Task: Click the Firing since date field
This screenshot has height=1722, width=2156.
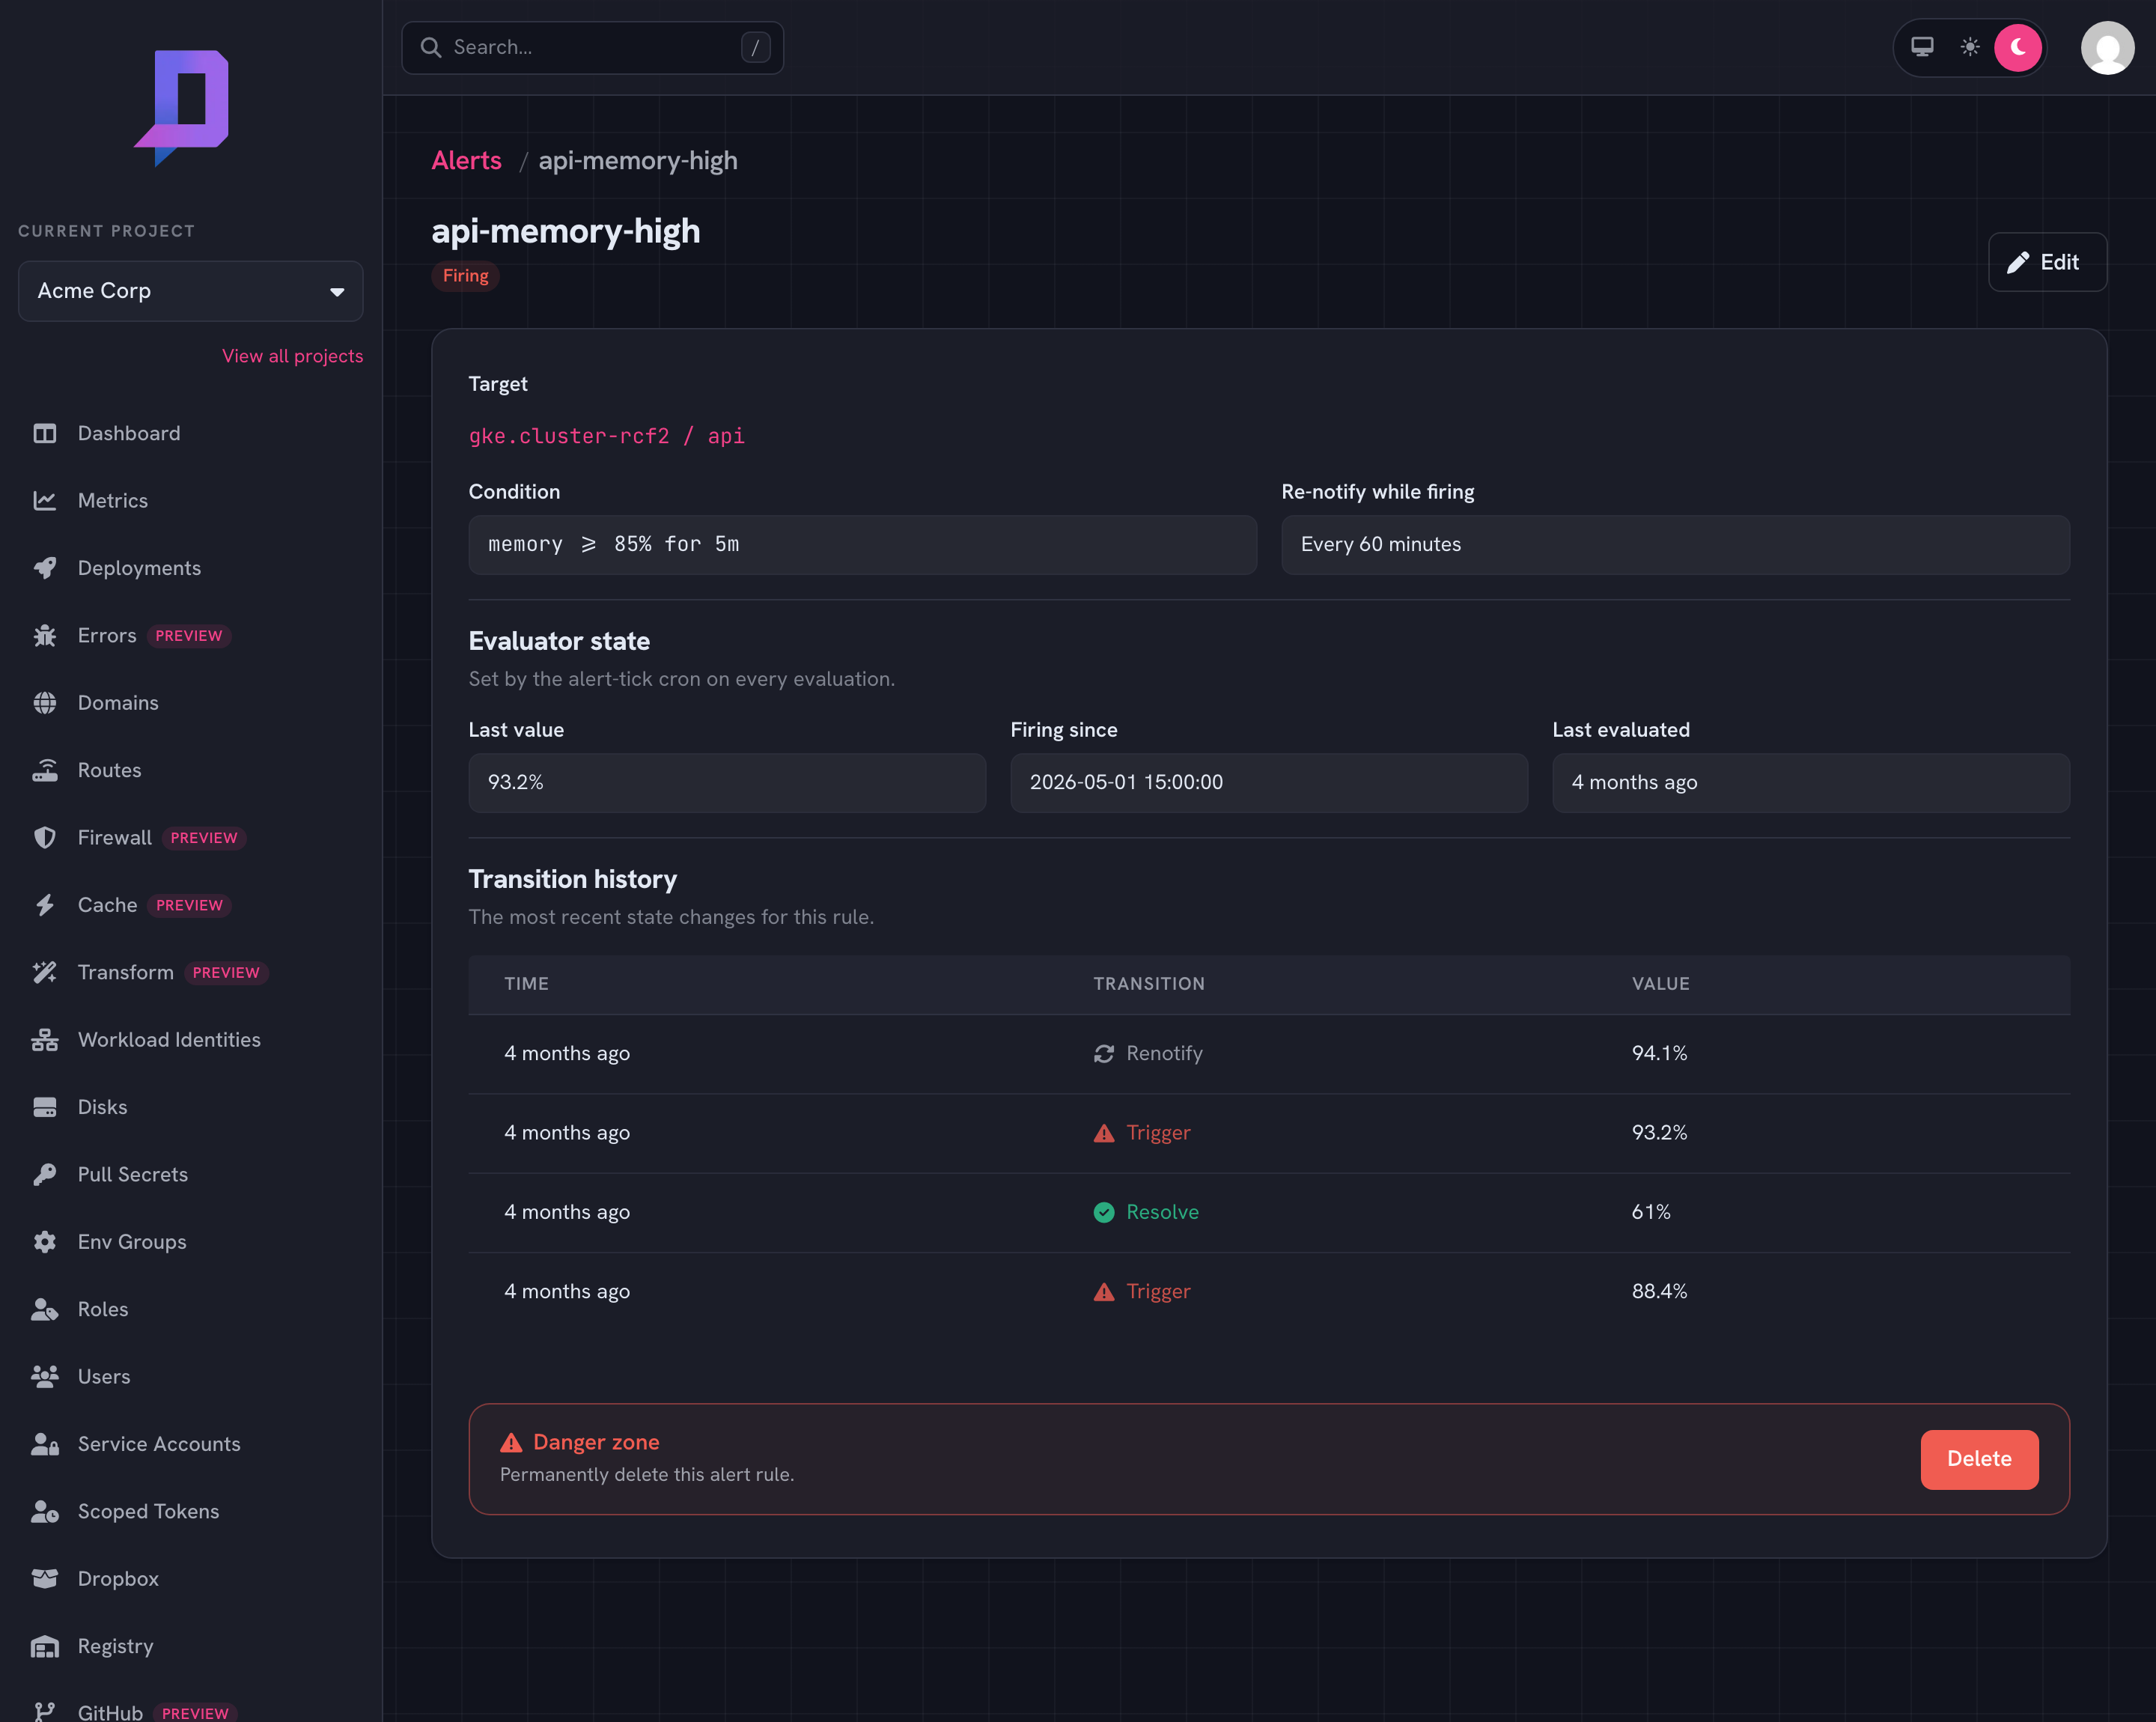Action: (1269, 783)
